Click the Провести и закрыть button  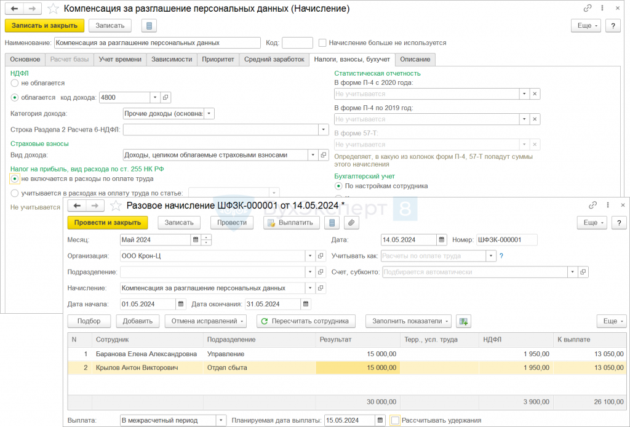click(109, 223)
